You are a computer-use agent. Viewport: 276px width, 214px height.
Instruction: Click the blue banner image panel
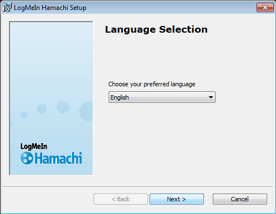pos(51,98)
